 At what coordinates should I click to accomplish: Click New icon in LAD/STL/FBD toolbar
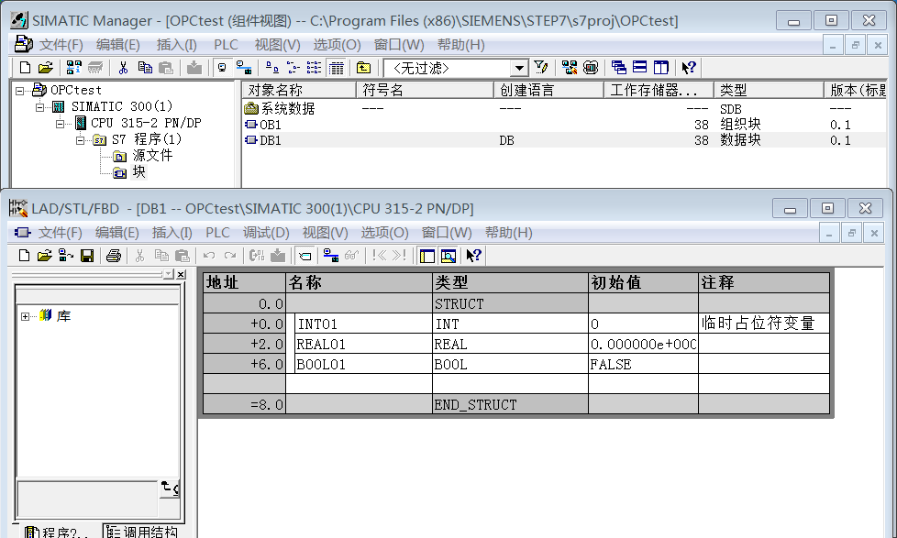24,255
